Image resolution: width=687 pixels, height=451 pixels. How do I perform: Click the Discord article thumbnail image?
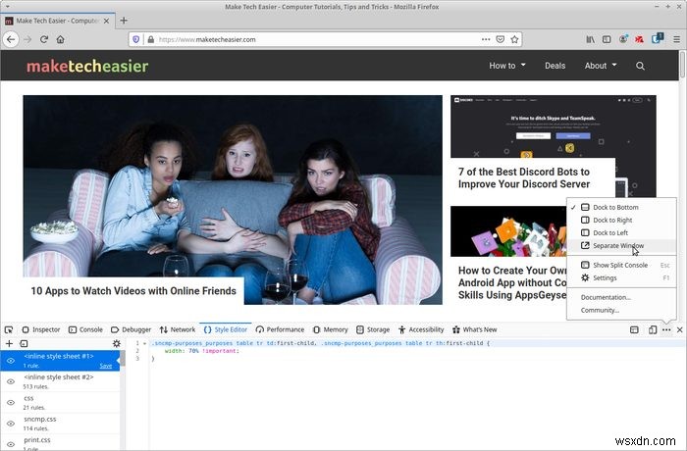[x=553, y=126]
